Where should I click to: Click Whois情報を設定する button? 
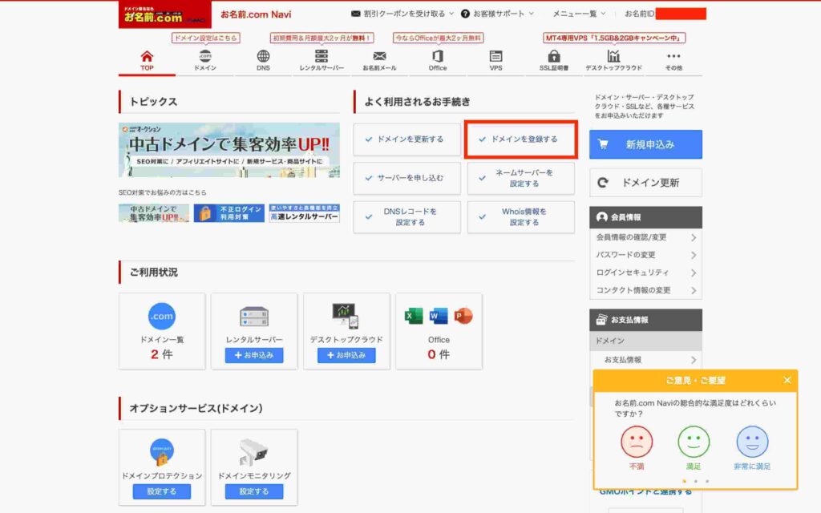point(521,216)
